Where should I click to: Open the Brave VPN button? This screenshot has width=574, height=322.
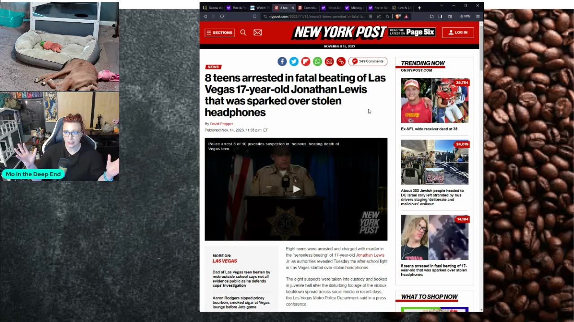point(465,17)
